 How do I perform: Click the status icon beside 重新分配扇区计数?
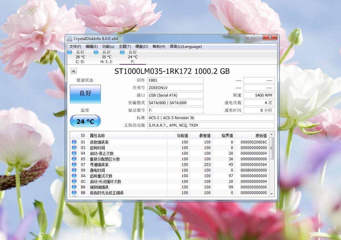74,159
